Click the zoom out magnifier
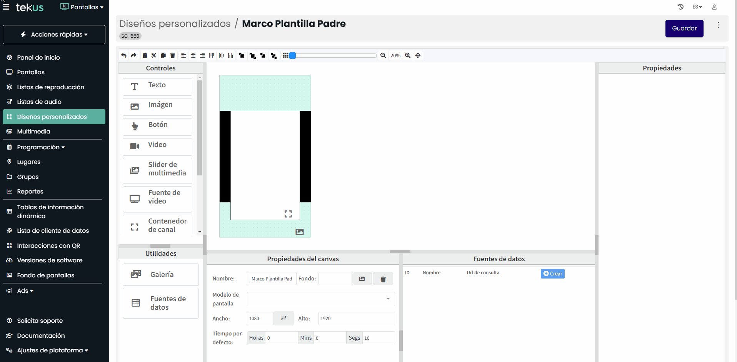This screenshot has width=737, height=362. coord(383,55)
